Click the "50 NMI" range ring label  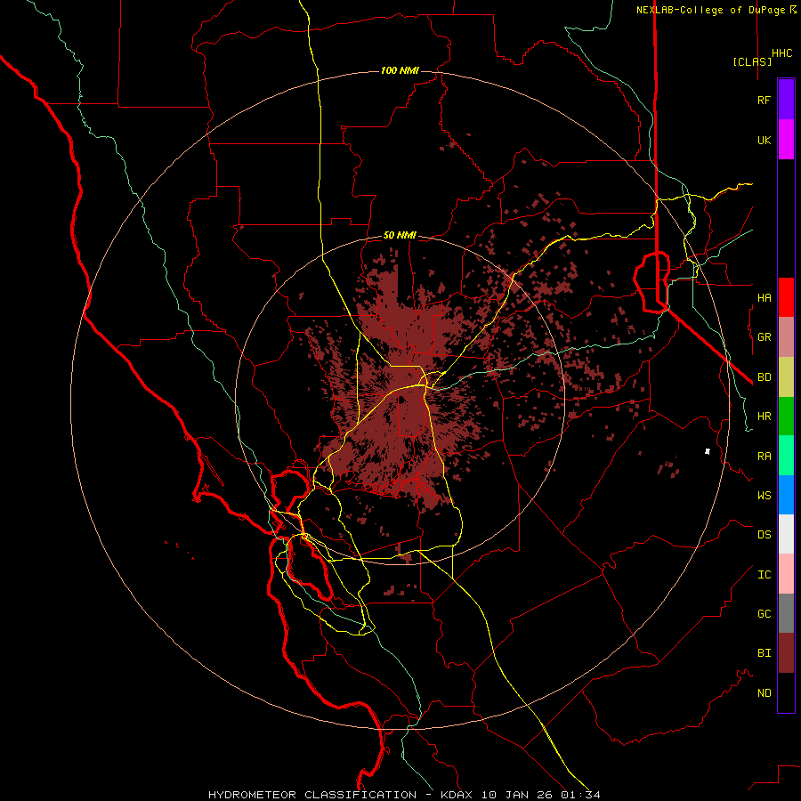coord(400,235)
